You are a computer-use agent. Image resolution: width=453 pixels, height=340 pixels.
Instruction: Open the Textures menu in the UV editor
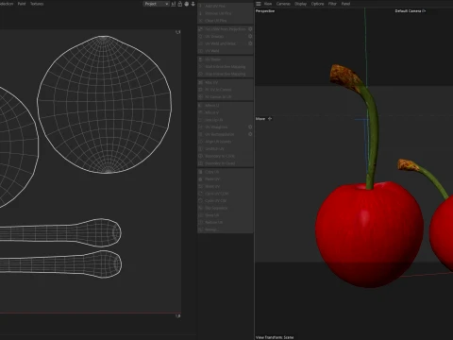(x=37, y=4)
